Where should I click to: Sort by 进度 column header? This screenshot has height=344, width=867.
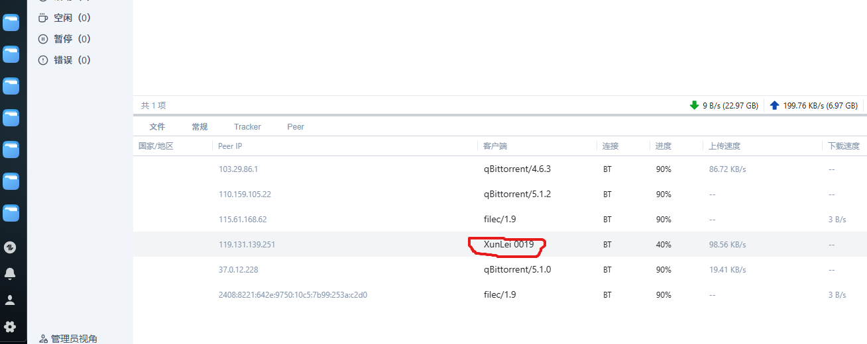[x=664, y=146]
